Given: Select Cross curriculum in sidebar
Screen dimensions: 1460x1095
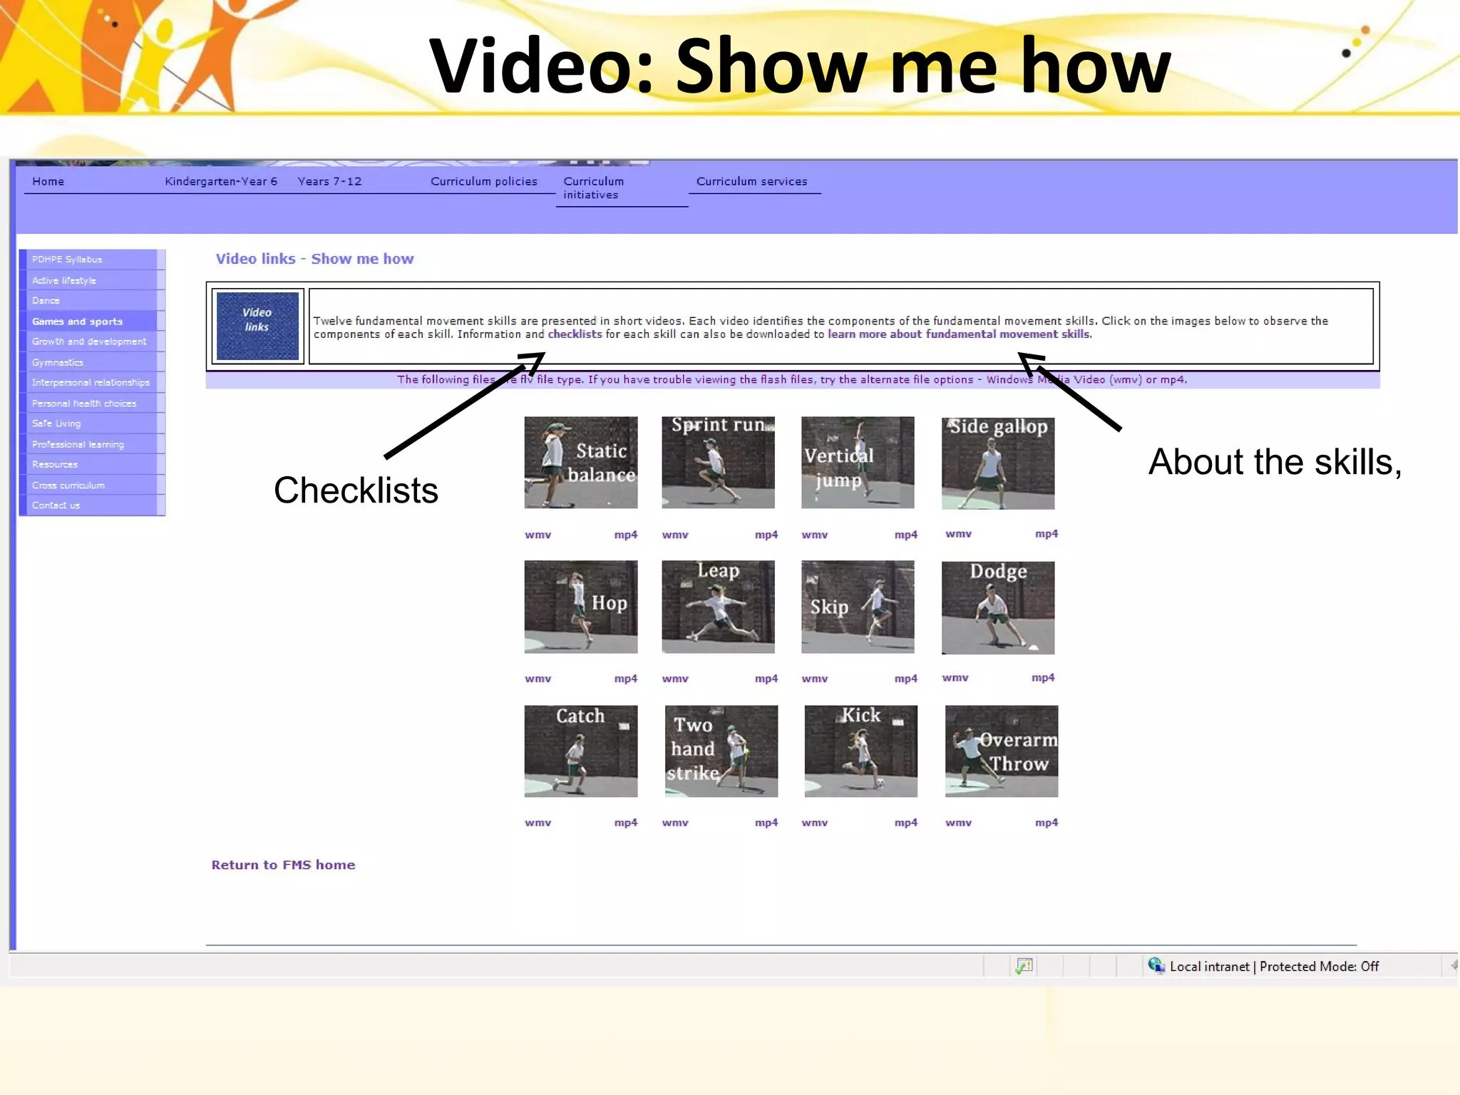Looking at the screenshot, I should (x=92, y=485).
